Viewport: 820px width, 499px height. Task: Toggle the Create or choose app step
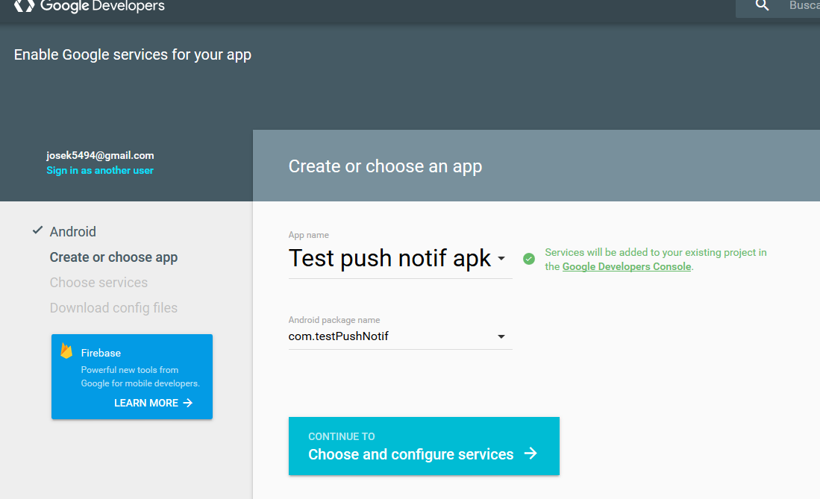113,257
